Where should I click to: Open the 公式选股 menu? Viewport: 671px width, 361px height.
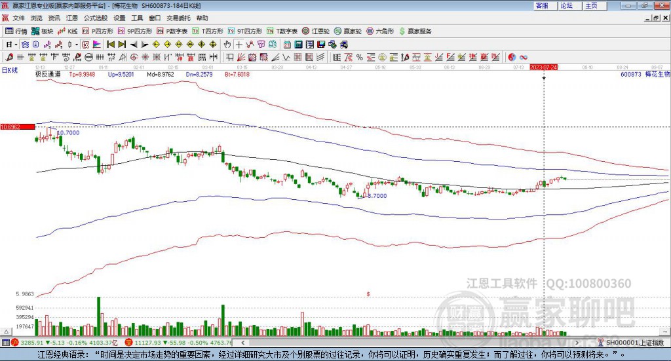point(96,18)
